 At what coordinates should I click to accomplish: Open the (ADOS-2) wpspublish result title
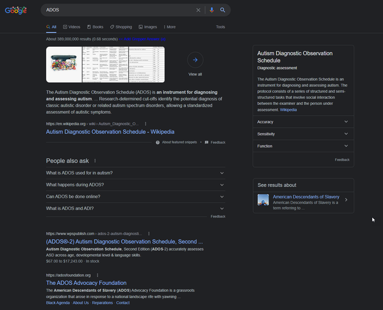(124, 242)
